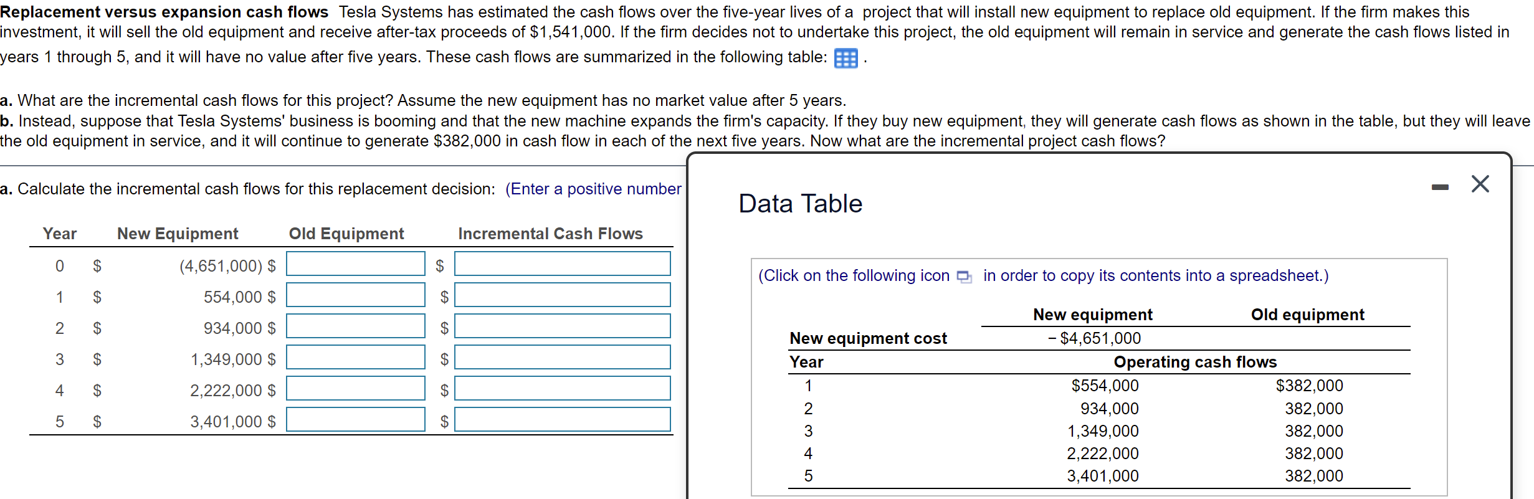This screenshot has height=499, width=1534.
Task: Click Incremental Cash Flows input for year 0
Action: click(563, 264)
